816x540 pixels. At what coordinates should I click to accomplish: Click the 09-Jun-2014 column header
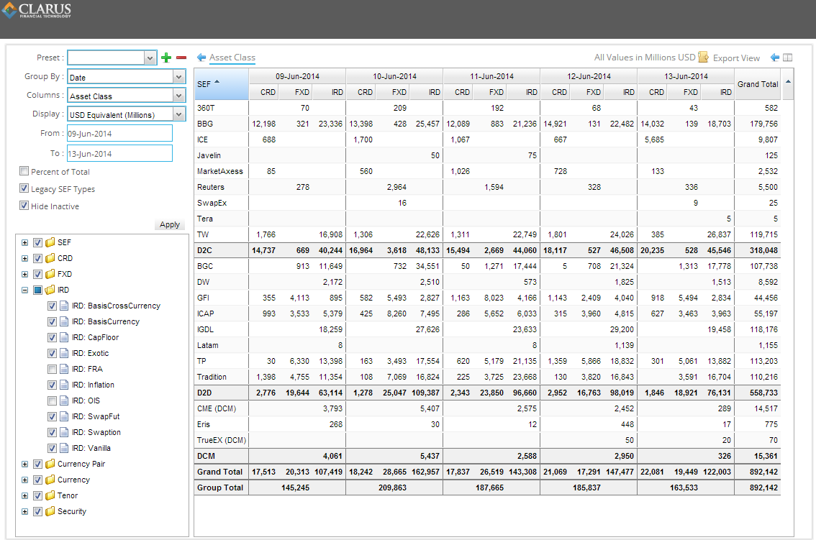pos(297,76)
